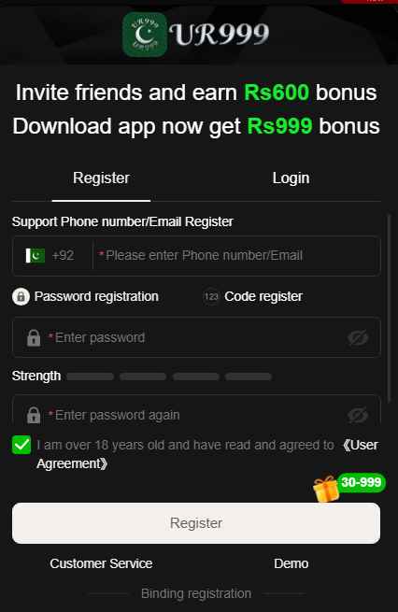Click the white Register button

pos(196,523)
